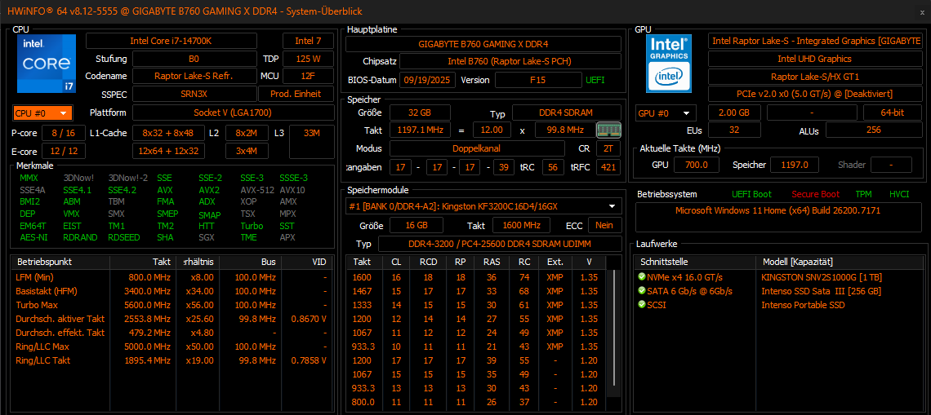Click green check icon next to SATA 6 Gb/s
This screenshot has width=931, height=415.
click(641, 290)
